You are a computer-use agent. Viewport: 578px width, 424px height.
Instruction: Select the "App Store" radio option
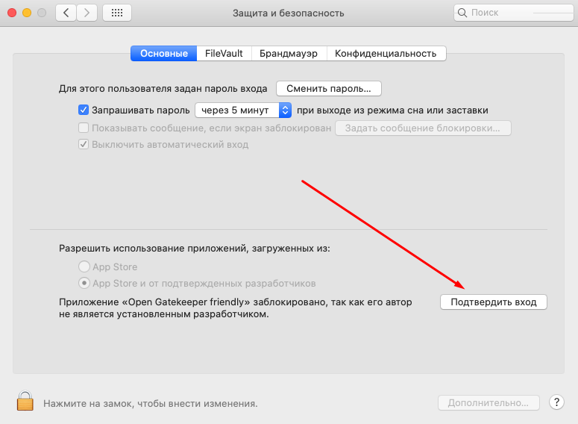(x=85, y=266)
